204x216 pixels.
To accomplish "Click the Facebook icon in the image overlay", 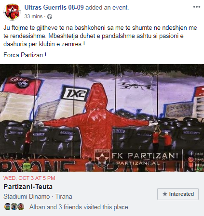I will pyautogui.click(x=191, y=153).
